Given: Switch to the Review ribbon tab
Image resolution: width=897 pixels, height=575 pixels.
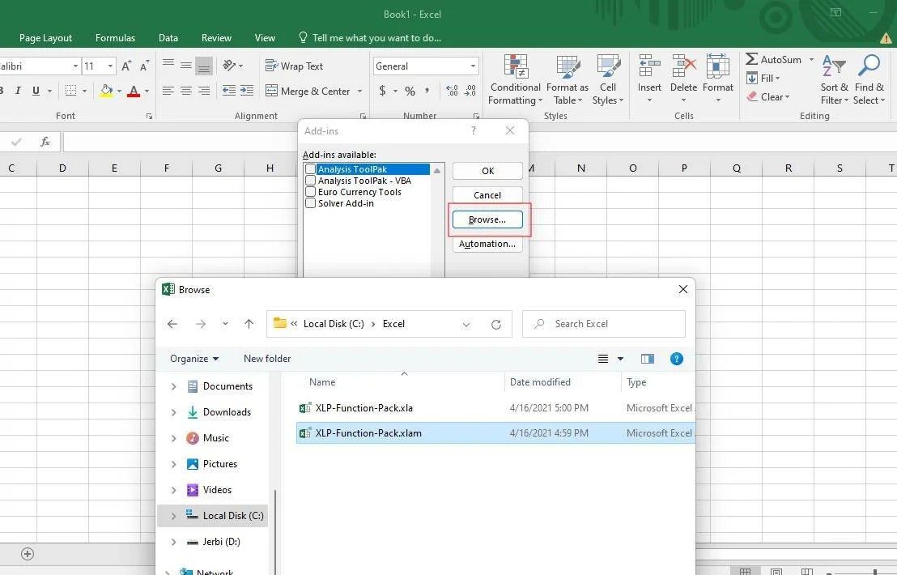Looking at the screenshot, I should (216, 37).
